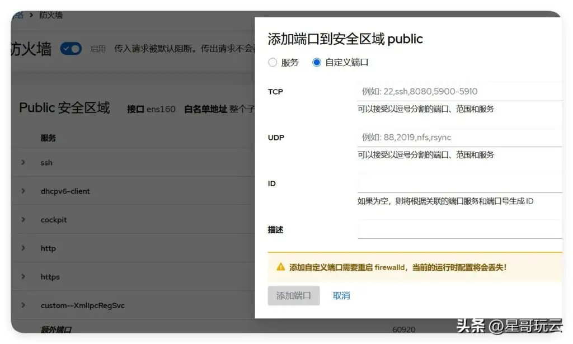573x344 pixels.
Task: Click the 取消 cancel button
Action: coord(341,295)
